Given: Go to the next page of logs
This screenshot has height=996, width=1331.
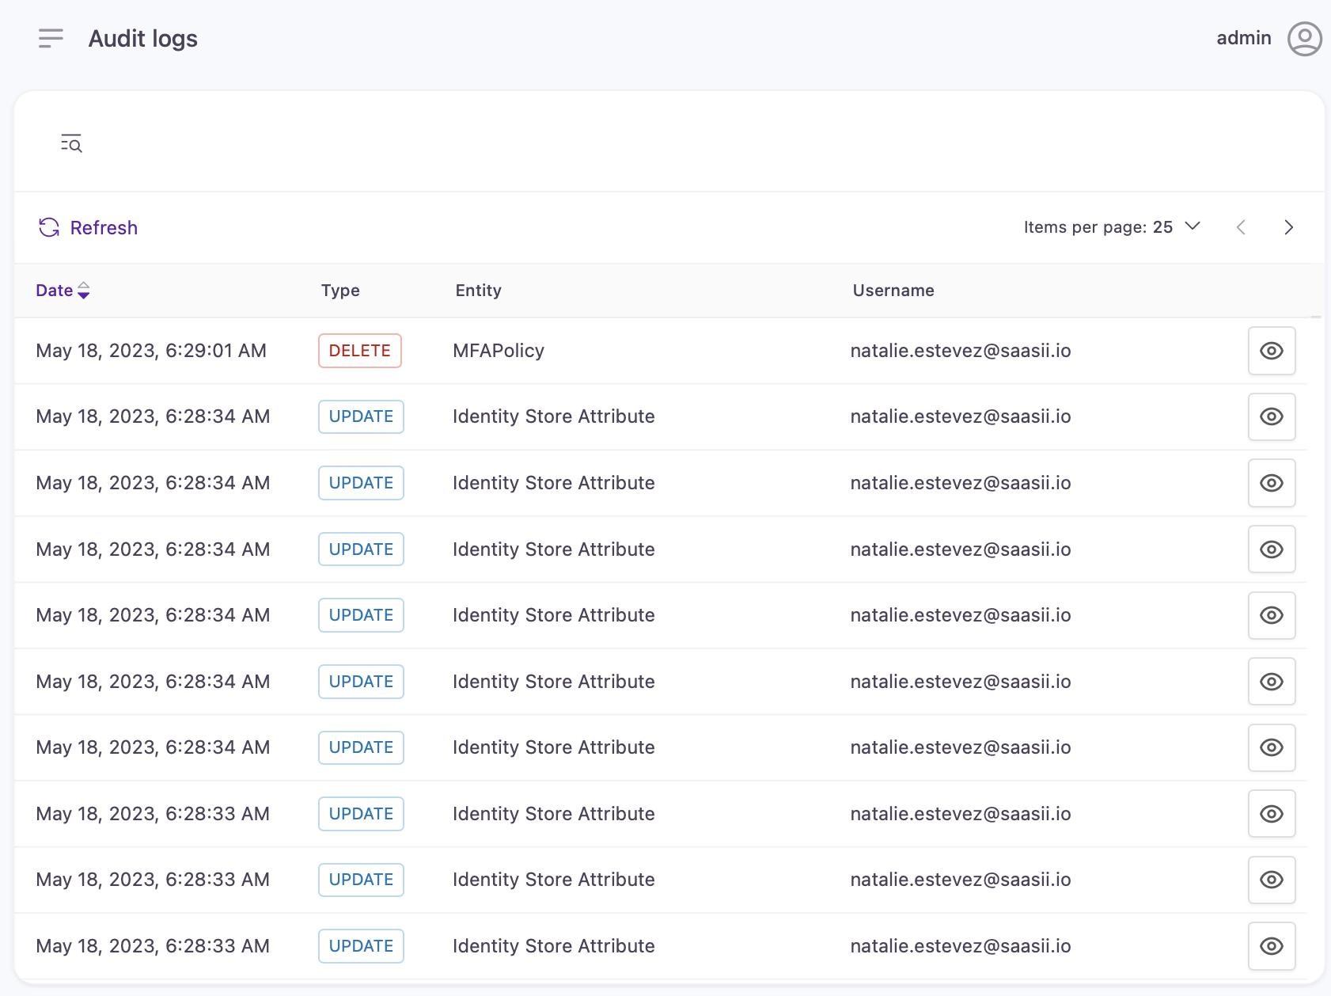Looking at the screenshot, I should point(1288,228).
